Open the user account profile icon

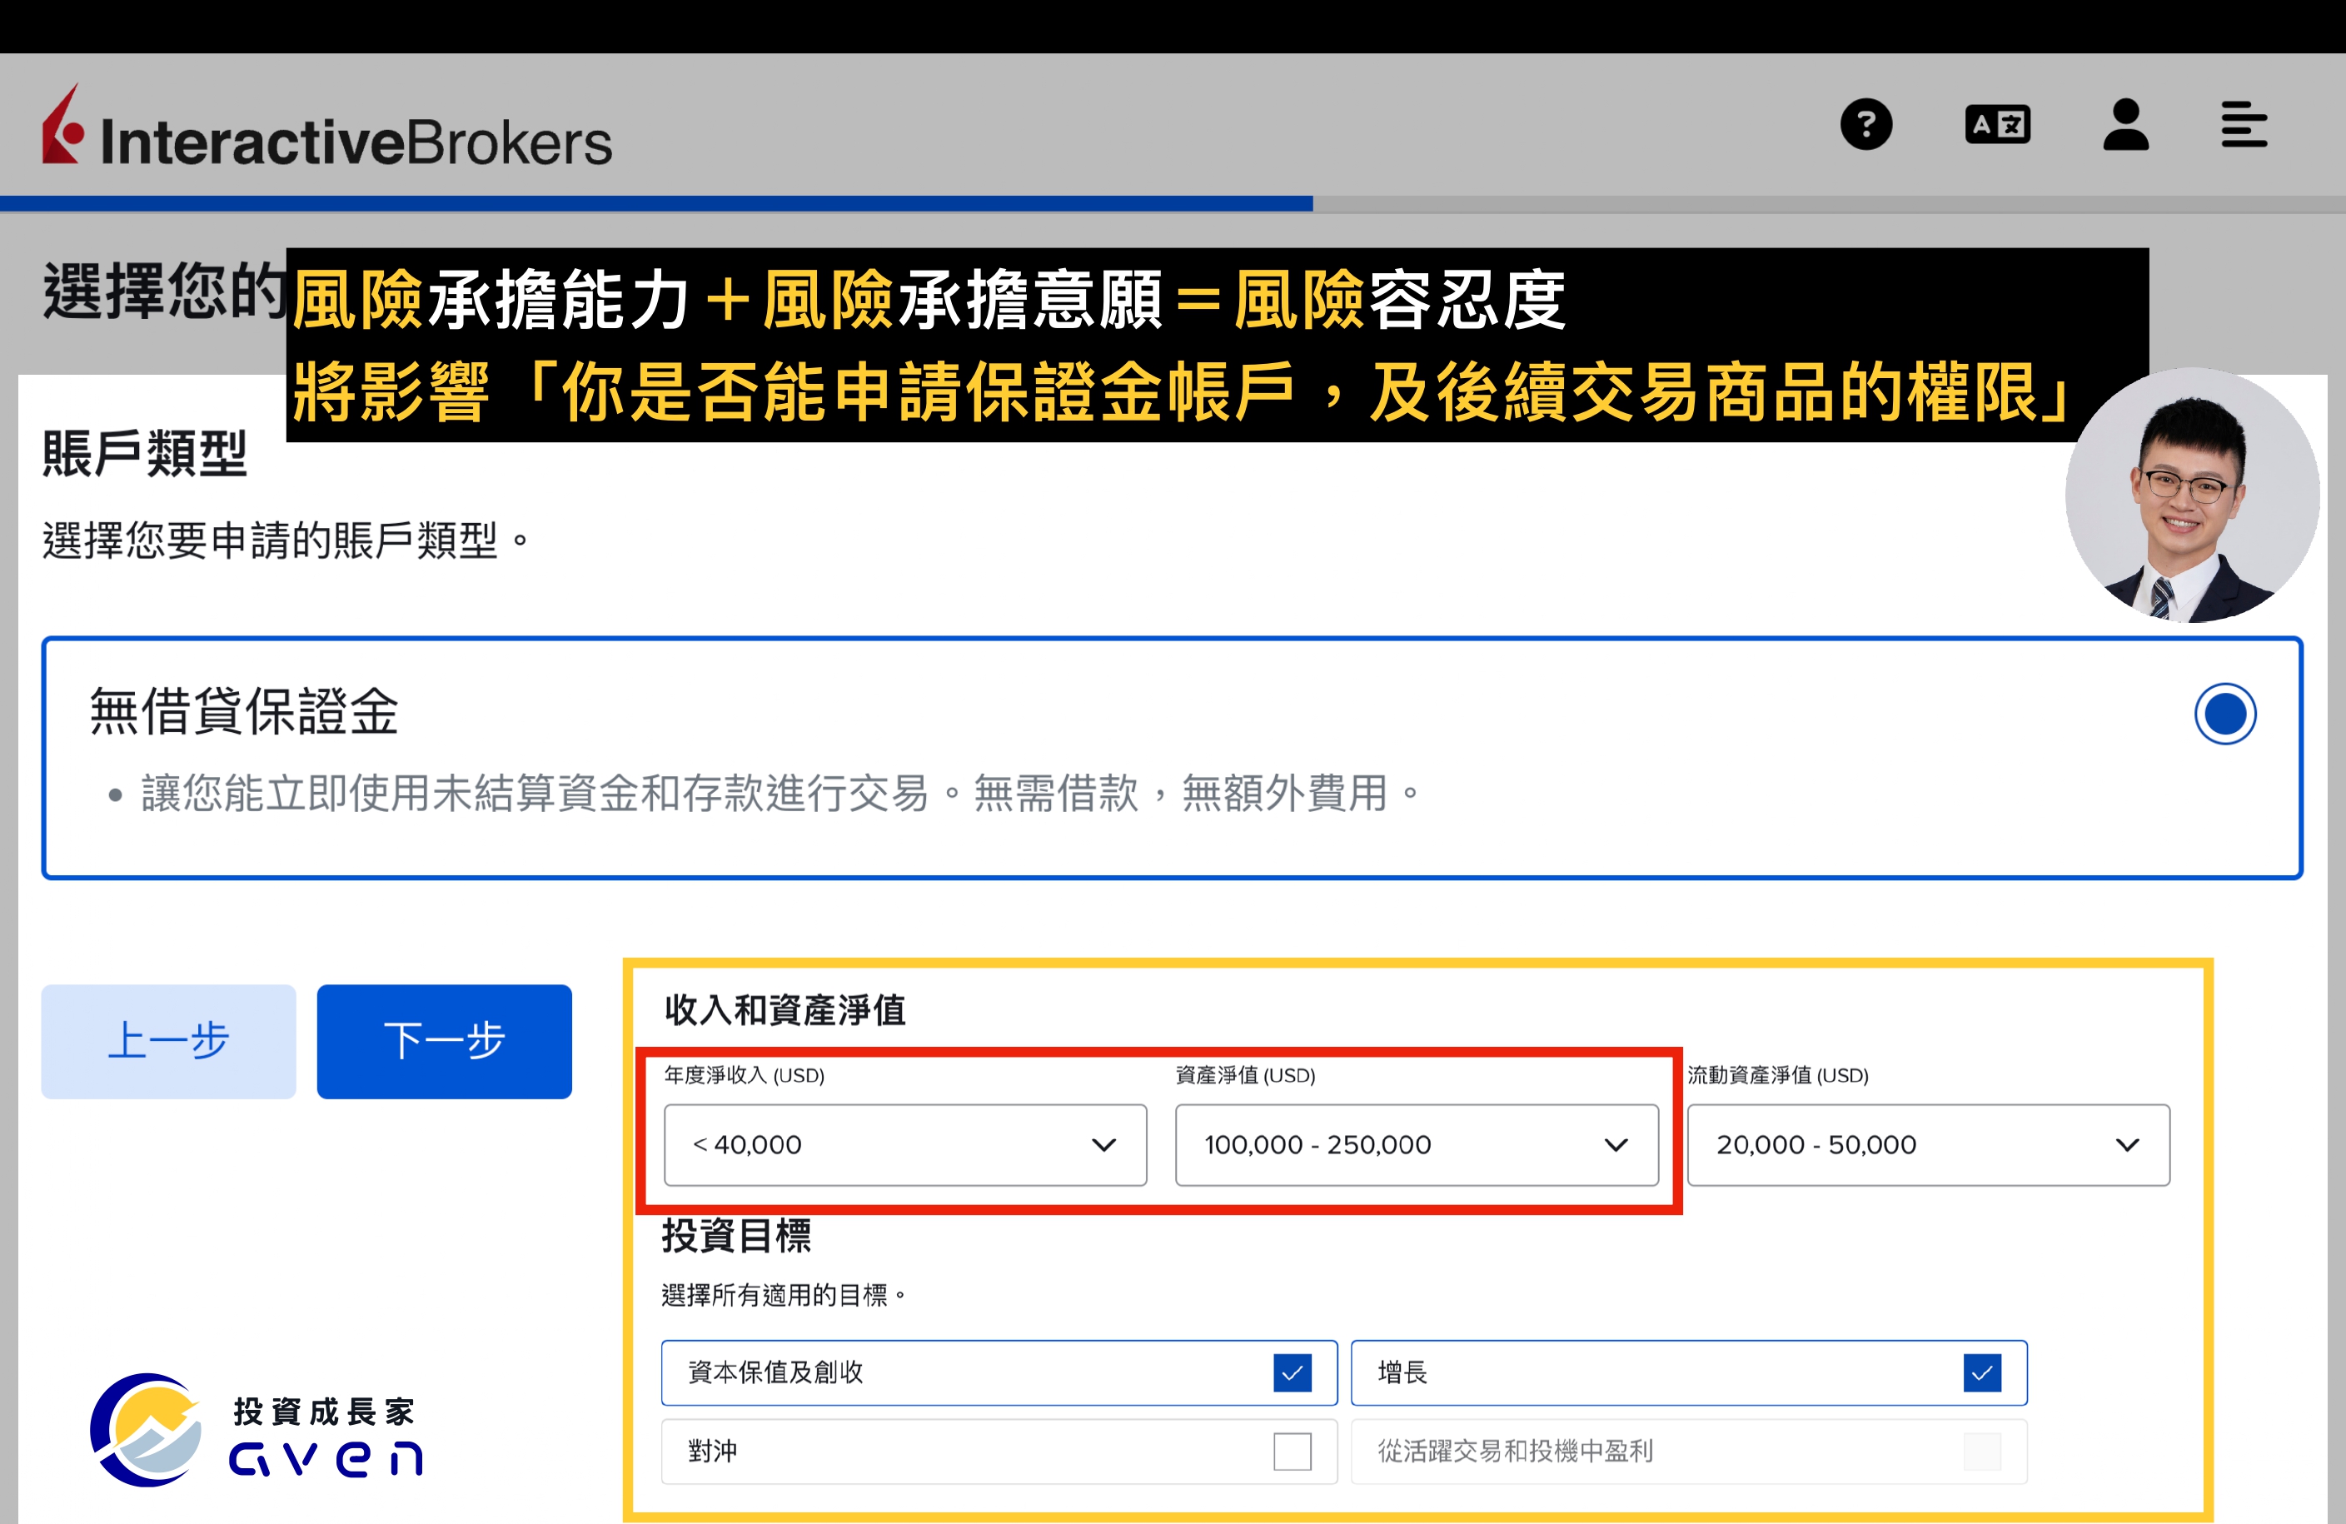click(2125, 124)
